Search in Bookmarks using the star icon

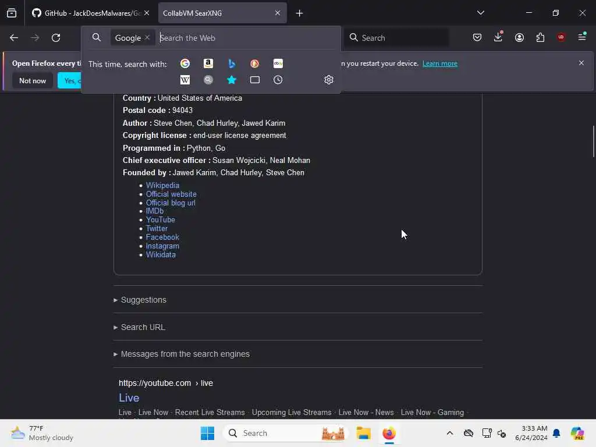(x=232, y=80)
